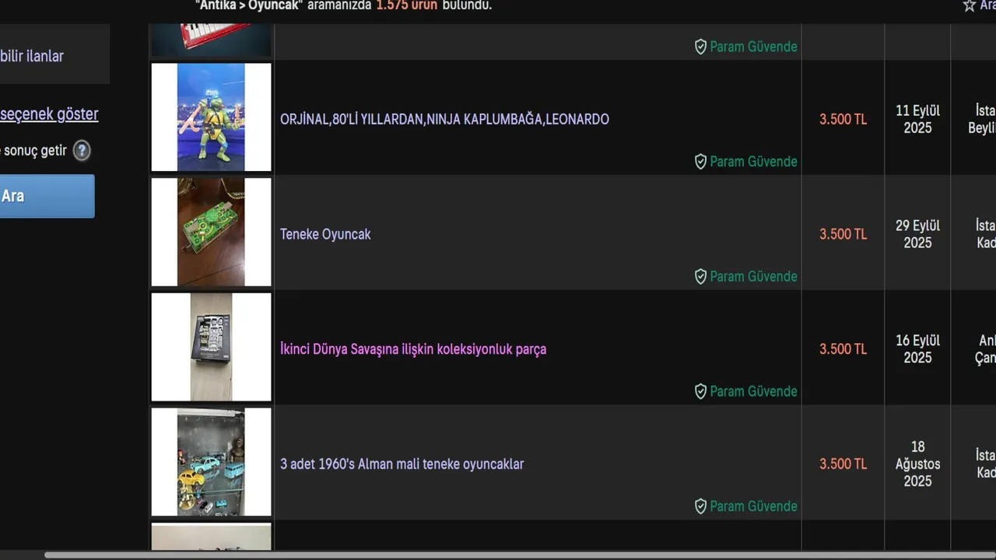Click the date 11 Eylül 2025

tap(917, 119)
